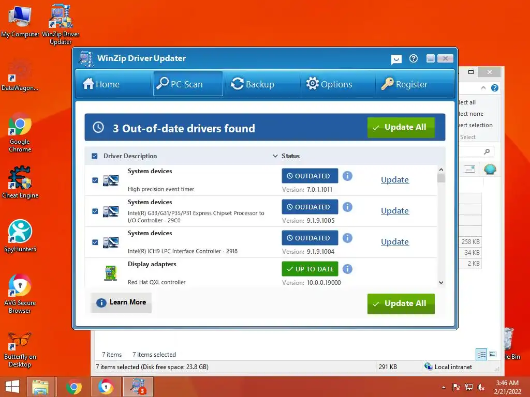Image resolution: width=530 pixels, height=397 pixels.
Task: Click the Windows Start button
Action: (12, 387)
